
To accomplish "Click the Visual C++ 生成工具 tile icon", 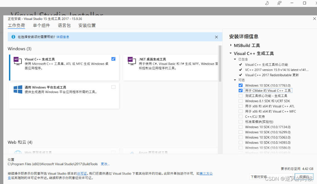I will click(18, 61).
